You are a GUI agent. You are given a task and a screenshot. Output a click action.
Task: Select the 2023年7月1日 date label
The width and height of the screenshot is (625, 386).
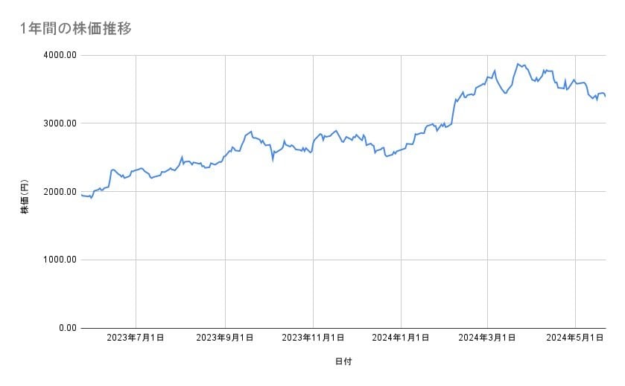136,338
